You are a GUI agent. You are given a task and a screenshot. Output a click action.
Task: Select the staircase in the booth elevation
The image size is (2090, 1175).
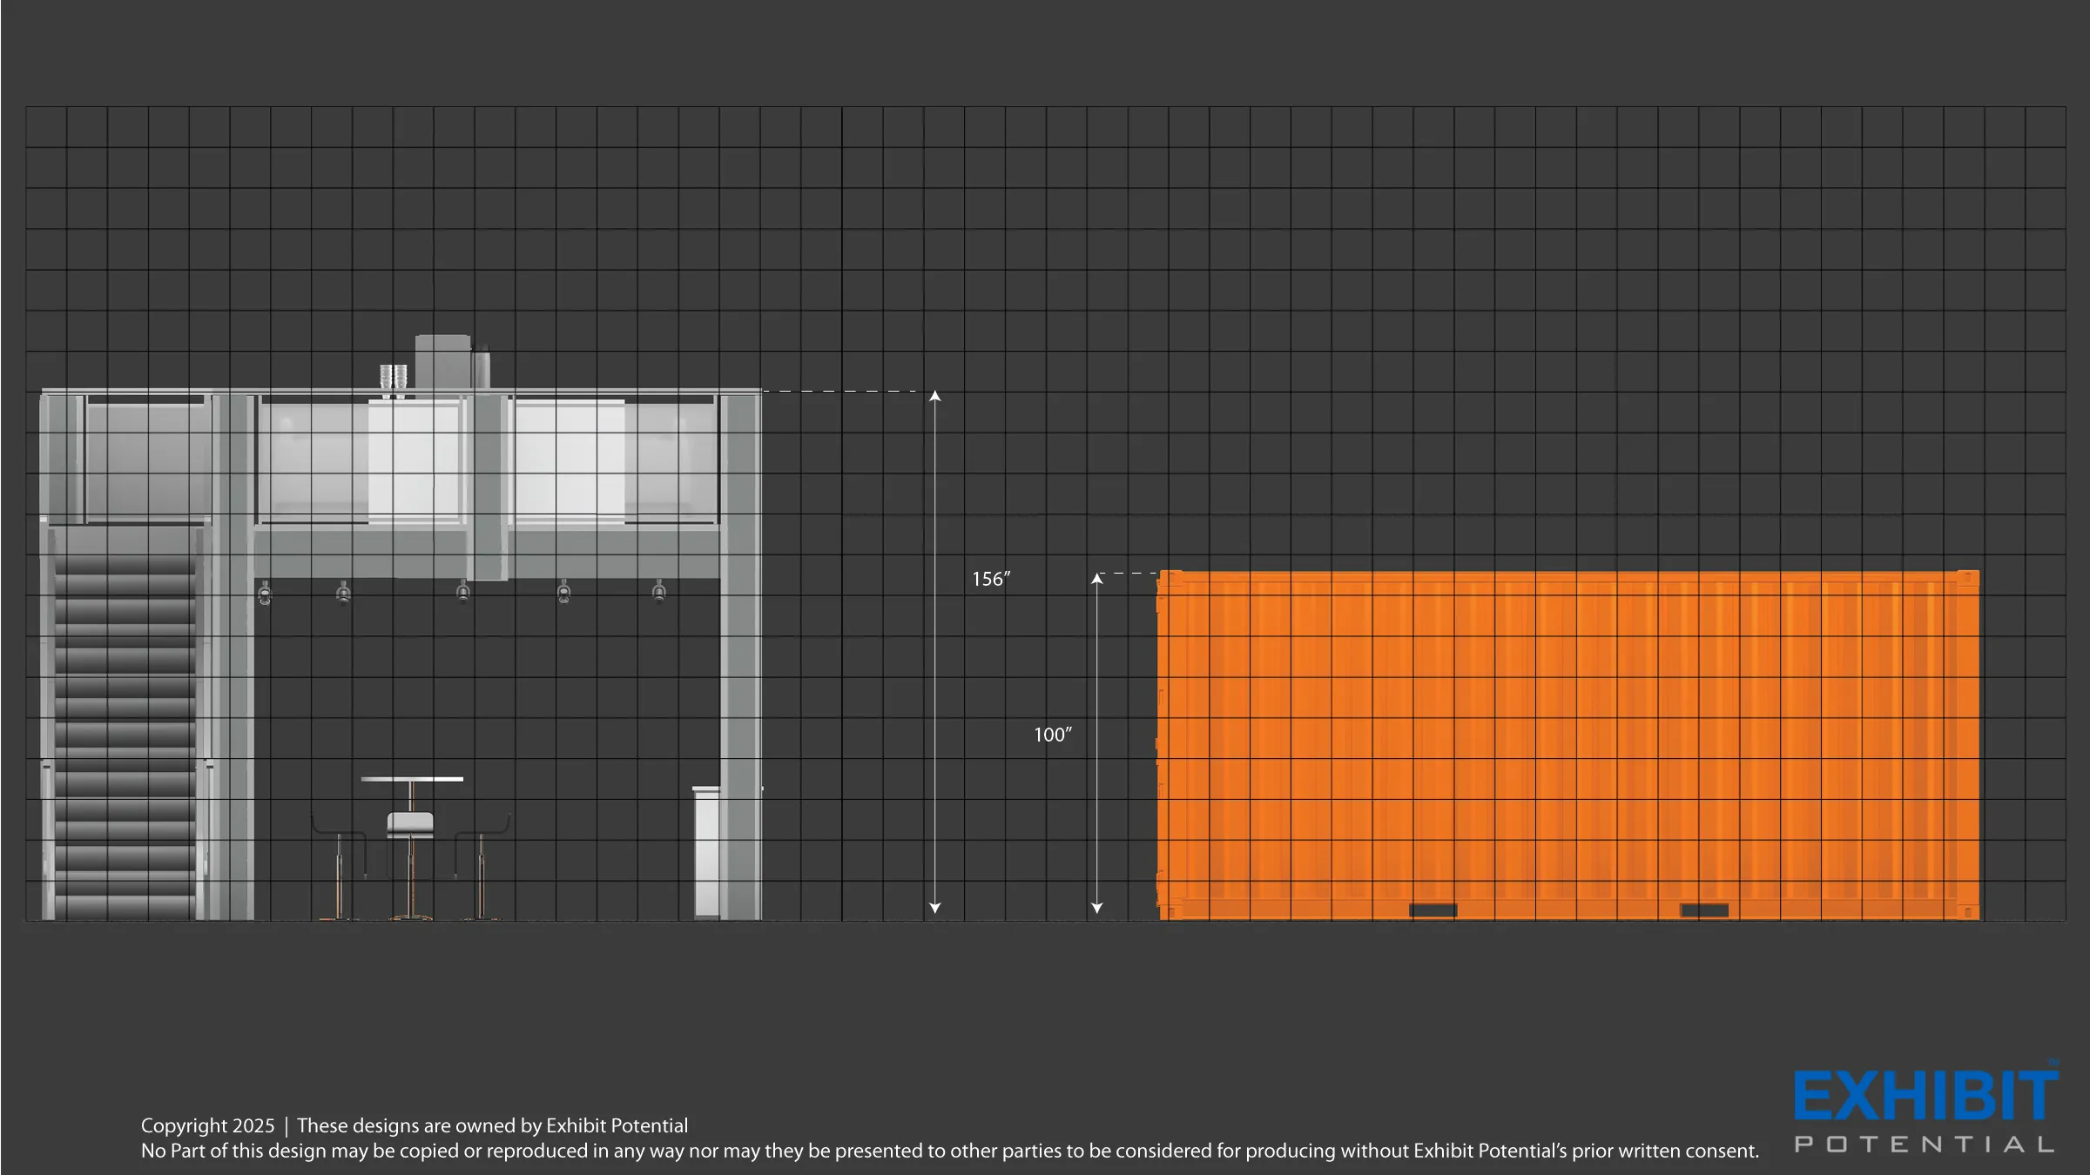click(126, 722)
